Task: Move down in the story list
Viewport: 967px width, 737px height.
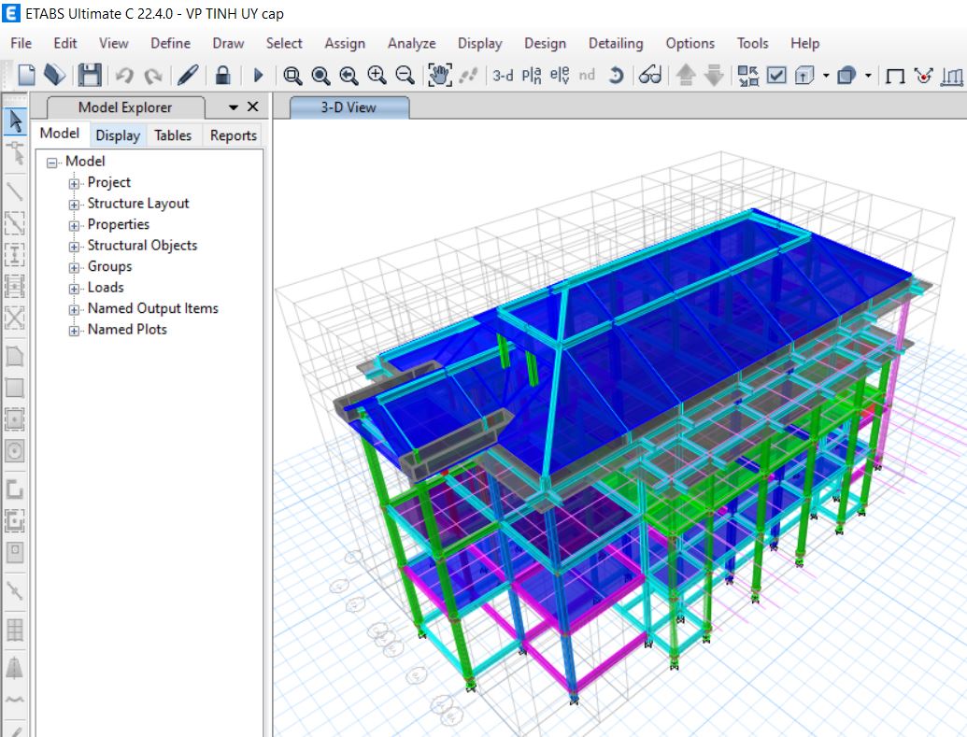Action: [x=714, y=76]
